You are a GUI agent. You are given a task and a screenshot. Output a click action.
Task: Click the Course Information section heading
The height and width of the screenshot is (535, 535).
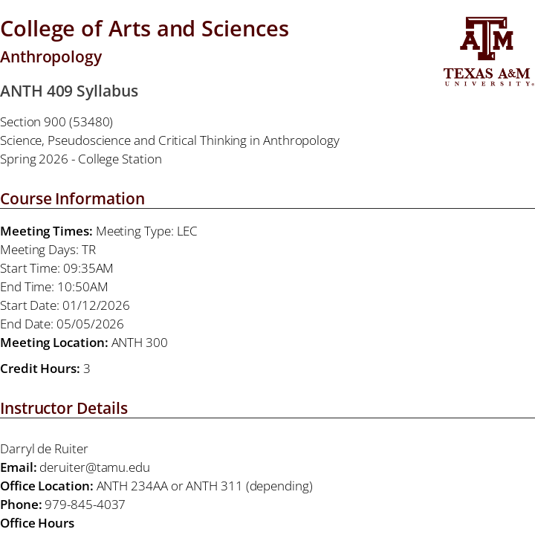coord(72,198)
